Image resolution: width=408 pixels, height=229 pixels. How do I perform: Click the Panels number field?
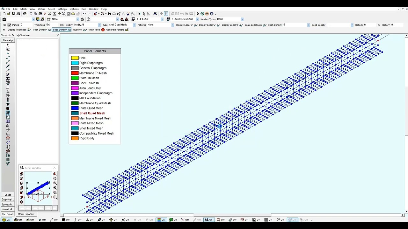[26, 25]
